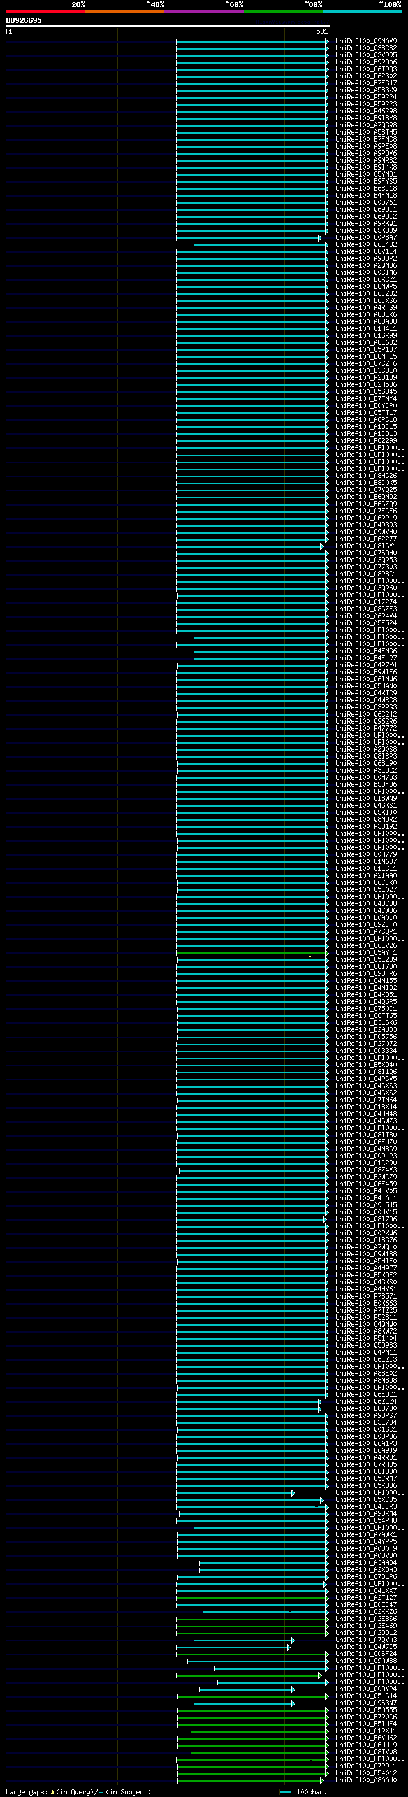This screenshot has width=408, height=1797.
Task: Select hit label UniRef100_P62277
Action: coord(366,539)
